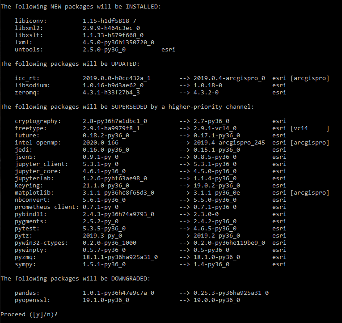
Task: Click the pandas package name
Action: point(27,293)
